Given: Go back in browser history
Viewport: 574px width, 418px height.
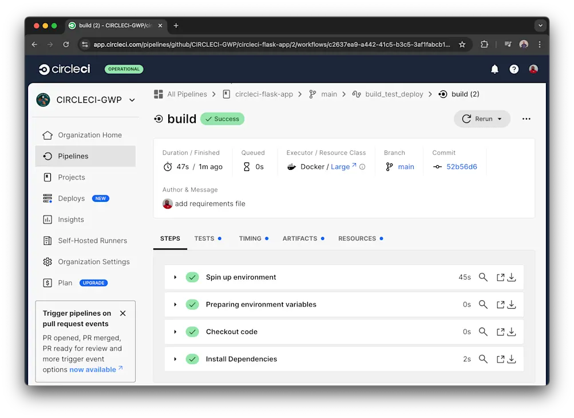Looking at the screenshot, I should [34, 44].
